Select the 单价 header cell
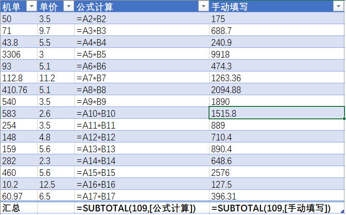346x215 pixels. click(56, 6)
